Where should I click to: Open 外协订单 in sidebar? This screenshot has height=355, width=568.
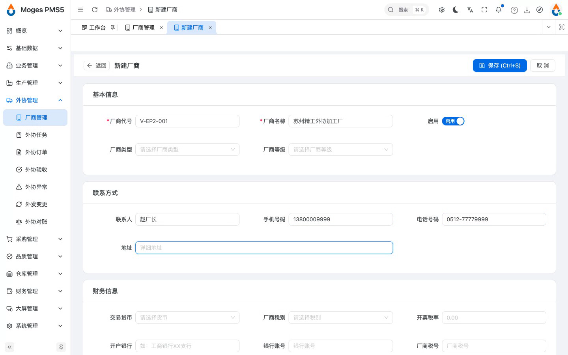35,152
